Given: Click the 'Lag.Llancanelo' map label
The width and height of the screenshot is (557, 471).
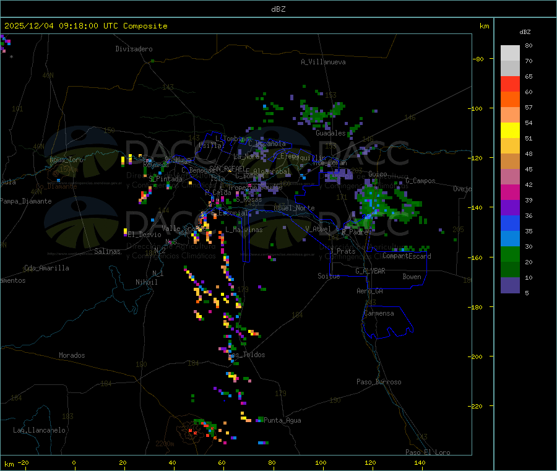Looking at the screenshot, I should [40, 430].
